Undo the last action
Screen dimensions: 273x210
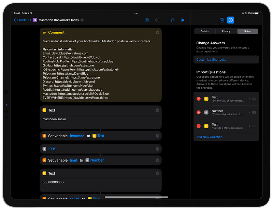[147, 20]
